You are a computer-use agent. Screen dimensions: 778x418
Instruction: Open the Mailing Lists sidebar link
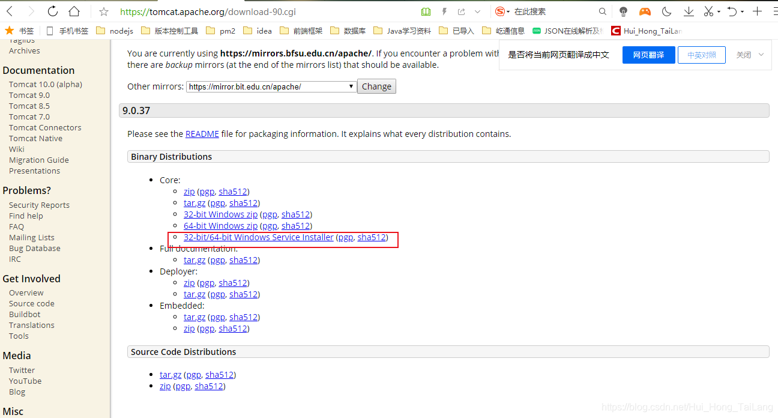32,237
